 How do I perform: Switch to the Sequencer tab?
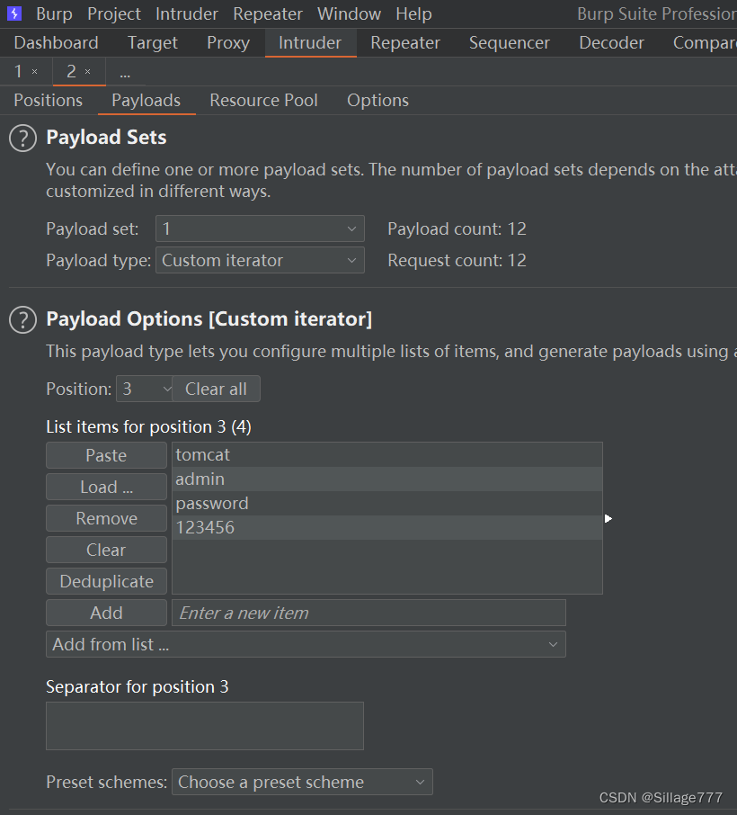[x=509, y=42]
